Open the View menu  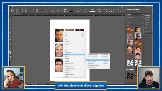[x=36, y=7]
